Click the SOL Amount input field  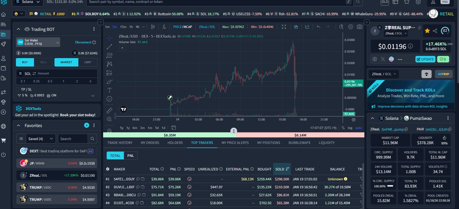pos(57,73)
